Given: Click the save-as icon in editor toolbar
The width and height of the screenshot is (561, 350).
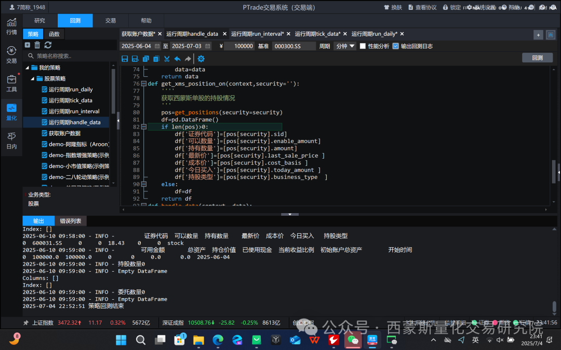Looking at the screenshot, I should click(x=135, y=59).
